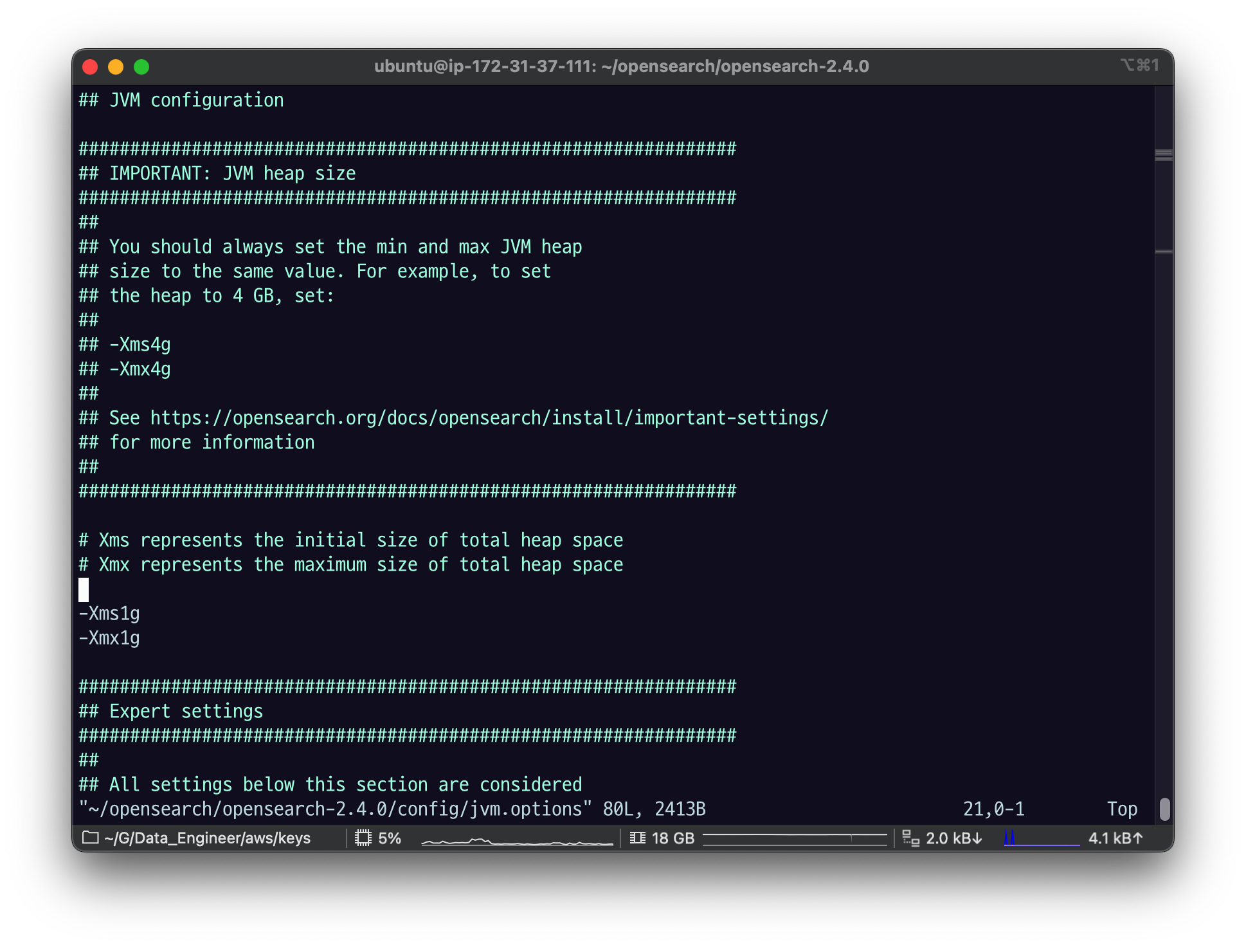Click the scrollbar mark near top right
This screenshot has width=1246, height=947.
point(1164,154)
